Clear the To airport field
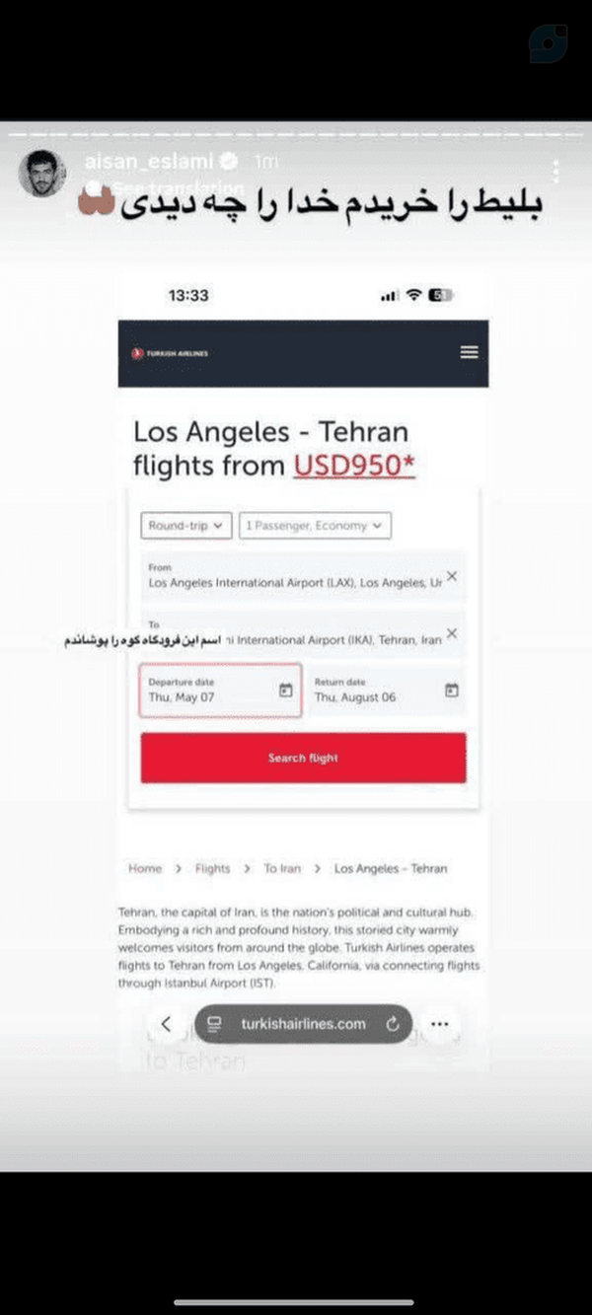Viewport: 592px width, 1315px height. (452, 633)
